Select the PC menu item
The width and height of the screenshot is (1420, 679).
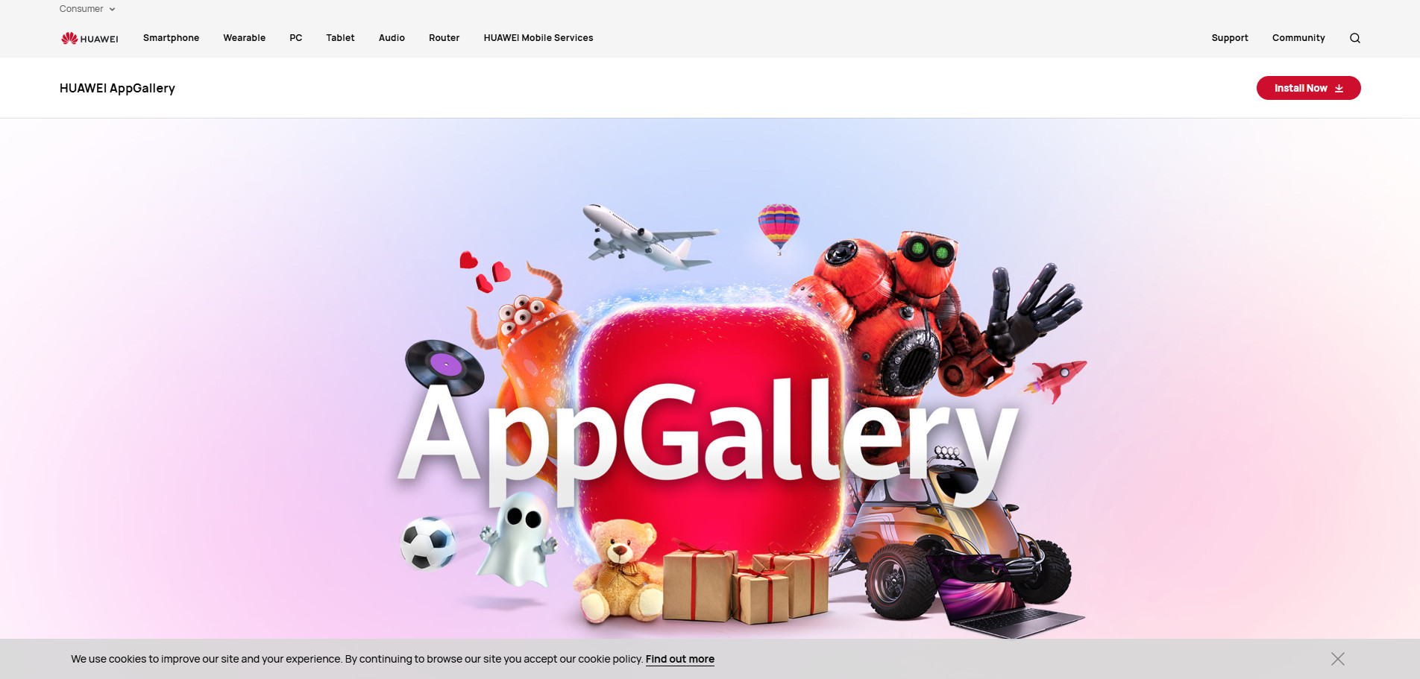pyautogui.click(x=296, y=38)
